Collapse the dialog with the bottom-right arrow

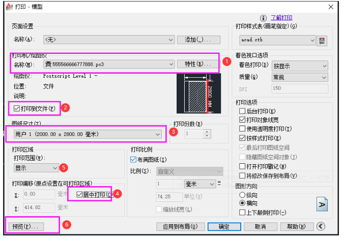click(x=321, y=227)
